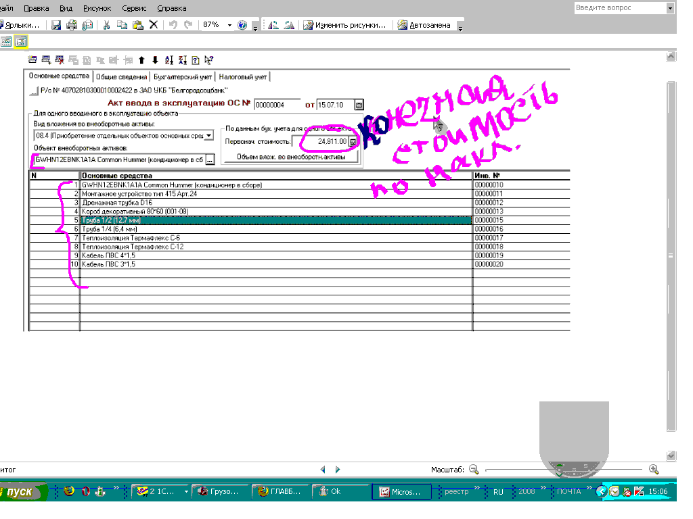Expand the quick launch chevron on taskbar

[x=116, y=488]
